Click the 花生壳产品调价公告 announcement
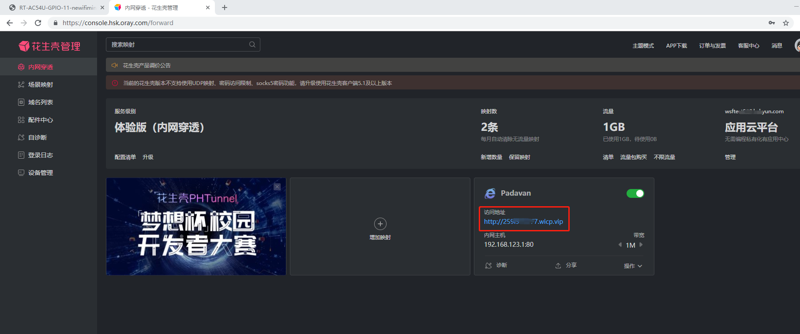The height and width of the screenshot is (334, 800). 146,65
